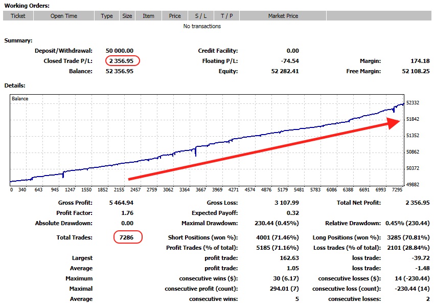Click the Market Price column header
This screenshot has width=434, height=304.
[x=283, y=16]
